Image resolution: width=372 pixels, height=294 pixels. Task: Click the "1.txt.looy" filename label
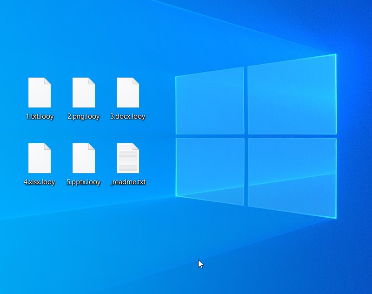click(x=40, y=116)
